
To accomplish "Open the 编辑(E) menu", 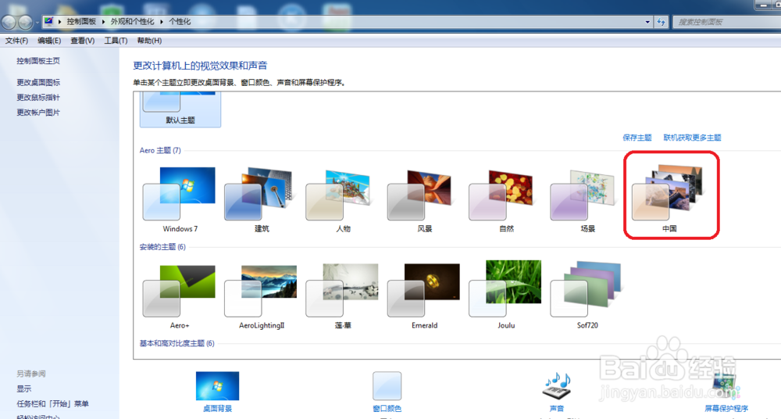I will (48, 41).
